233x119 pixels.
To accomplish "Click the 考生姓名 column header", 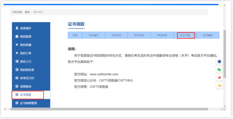I will (116, 36).
